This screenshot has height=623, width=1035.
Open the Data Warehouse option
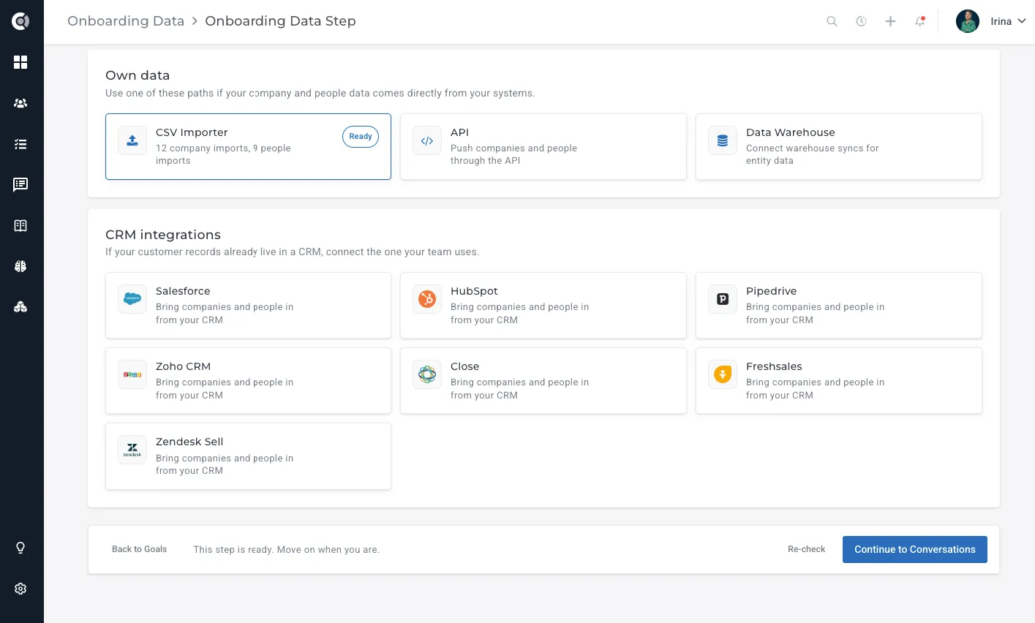[x=838, y=146]
